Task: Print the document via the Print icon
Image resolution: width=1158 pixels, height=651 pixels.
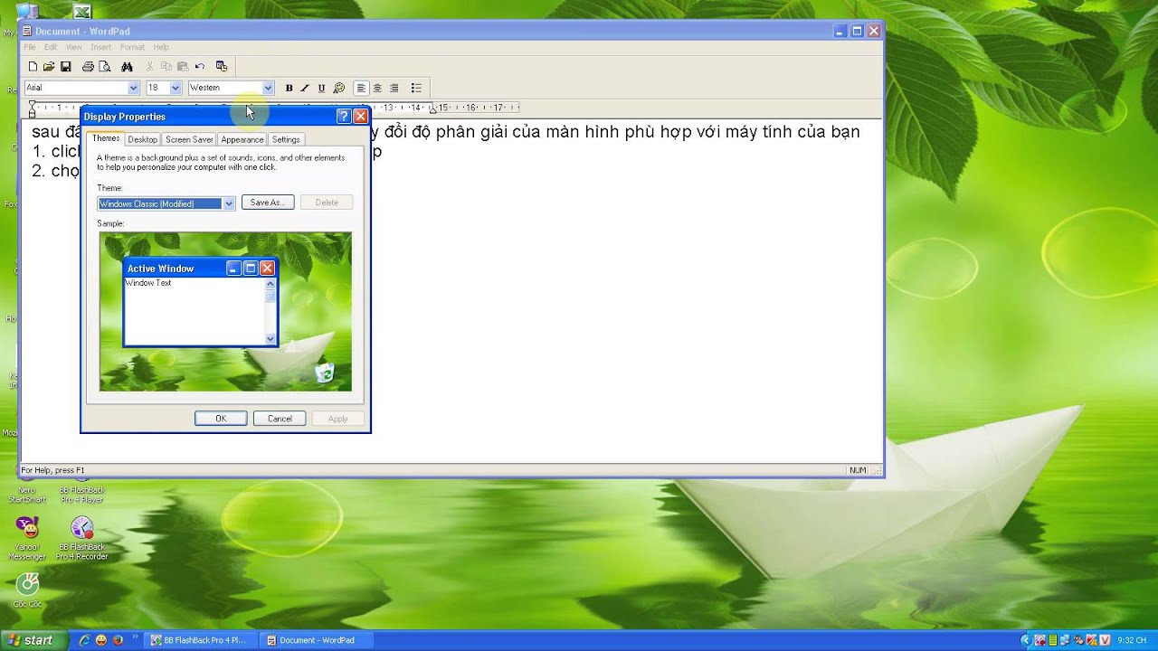Action: point(88,66)
